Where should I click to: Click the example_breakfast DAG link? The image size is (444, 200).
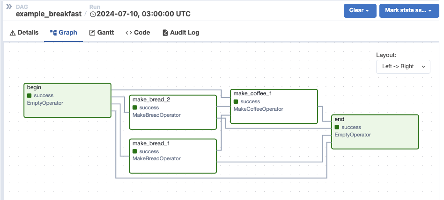pyautogui.click(x=49, y=14)
